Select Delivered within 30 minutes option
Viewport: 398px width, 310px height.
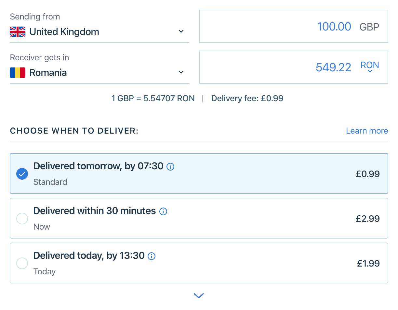(x=22, y=219)
